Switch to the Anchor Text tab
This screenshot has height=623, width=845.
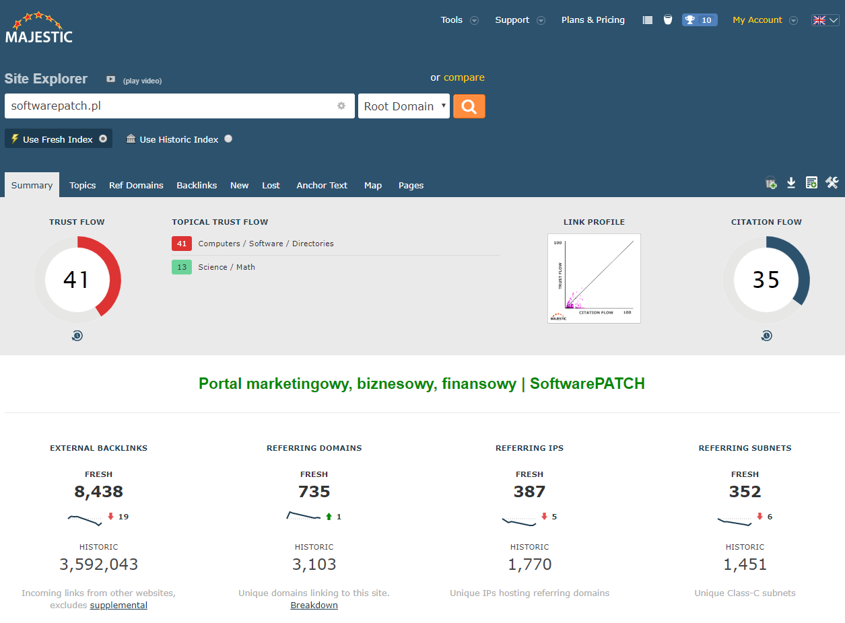(322, 185)
